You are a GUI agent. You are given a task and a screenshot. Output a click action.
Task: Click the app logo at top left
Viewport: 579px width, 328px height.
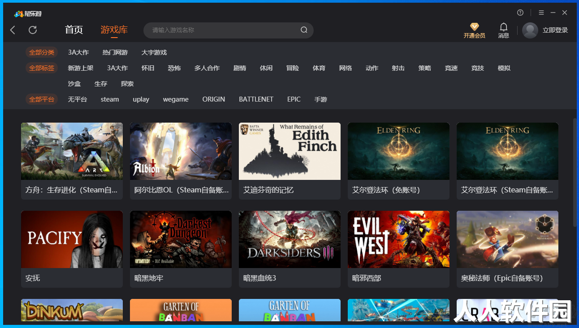28,14
